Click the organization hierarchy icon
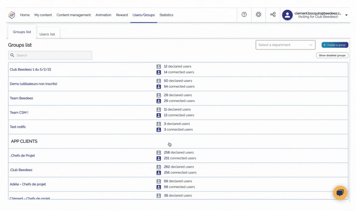Screen dimensions: 356x211 click(x=273, y=15)
